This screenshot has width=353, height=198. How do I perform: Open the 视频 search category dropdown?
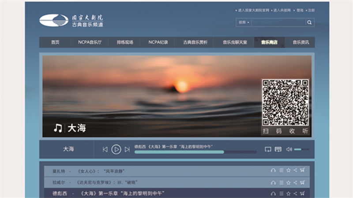244,22
